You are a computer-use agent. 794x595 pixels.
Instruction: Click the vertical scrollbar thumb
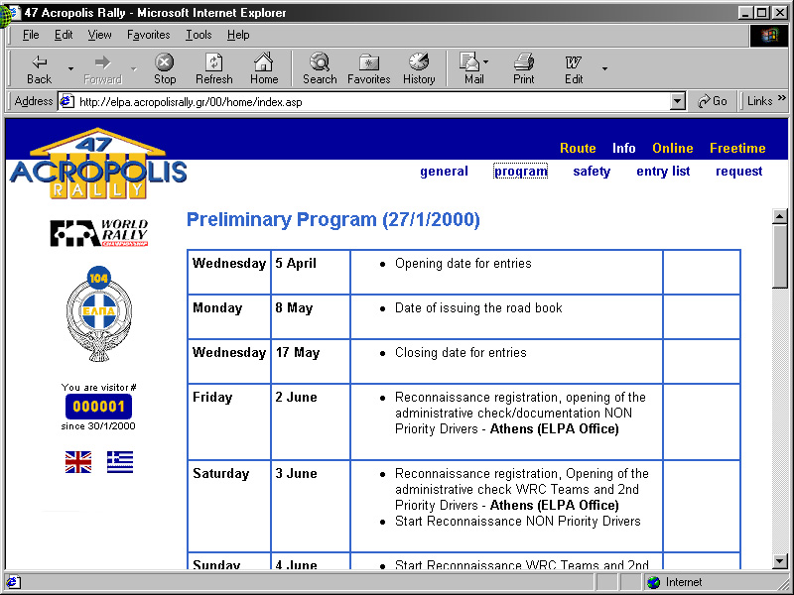[780, 257]
